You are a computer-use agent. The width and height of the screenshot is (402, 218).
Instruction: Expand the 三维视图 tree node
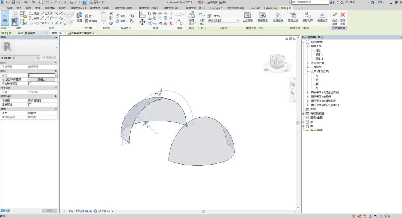tap(308, 67)
